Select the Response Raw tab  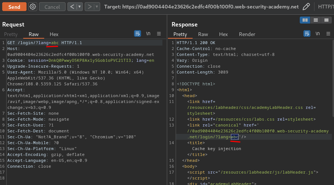[x=203, y=34]
